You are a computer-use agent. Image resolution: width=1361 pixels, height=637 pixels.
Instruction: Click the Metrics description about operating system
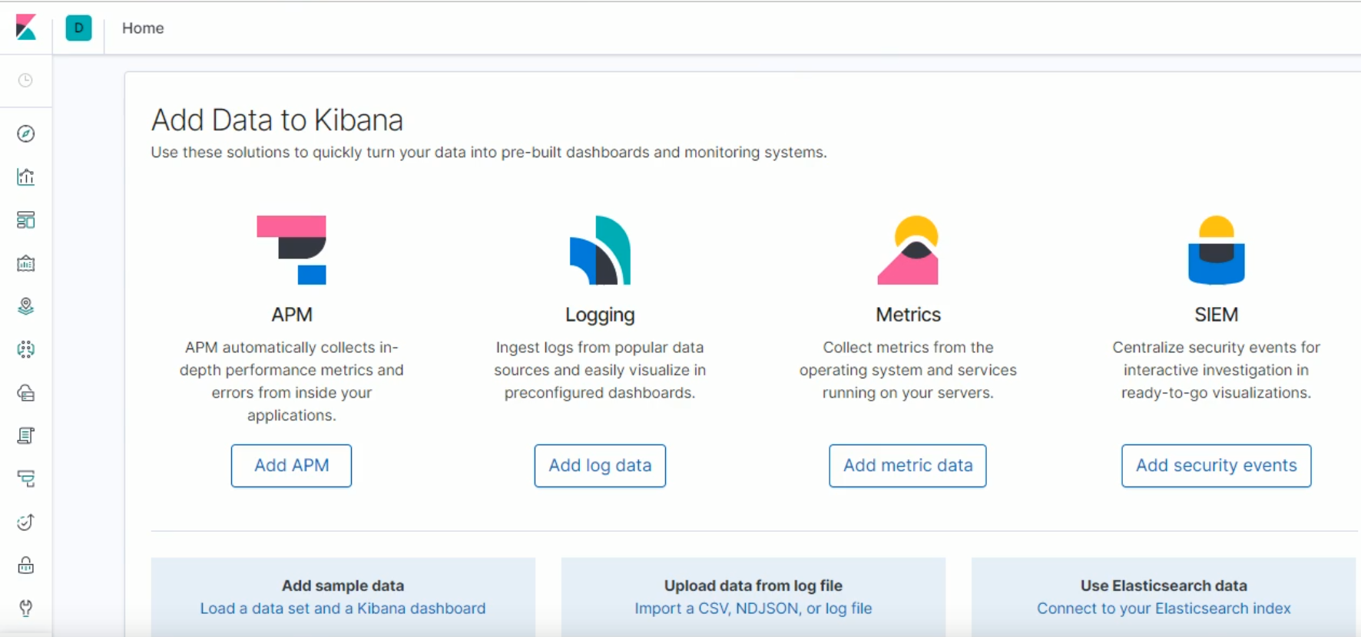click(908, 370)
